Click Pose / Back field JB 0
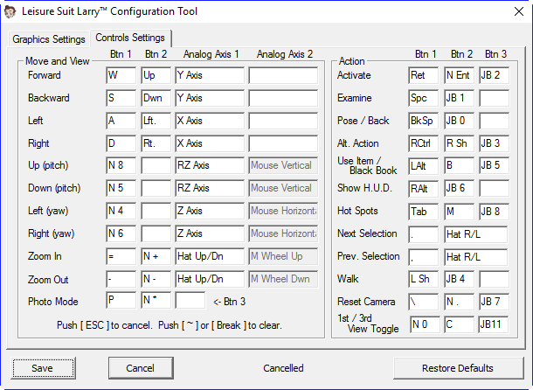533x390 pixels. pyautogui.click(x=459, y=121)
